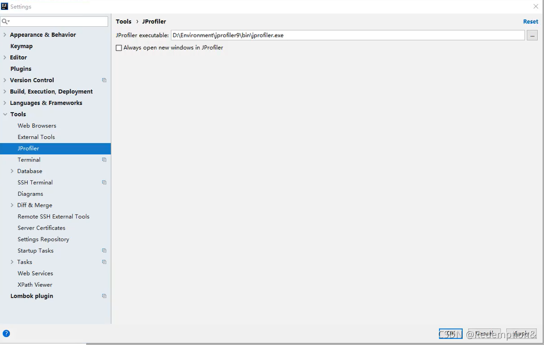This screenshot has height=345, width=544.
Task: Click the Apply button
Action: click(x=521, y=334)
